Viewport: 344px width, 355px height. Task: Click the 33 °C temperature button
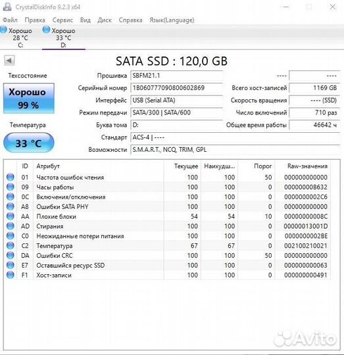28,143
